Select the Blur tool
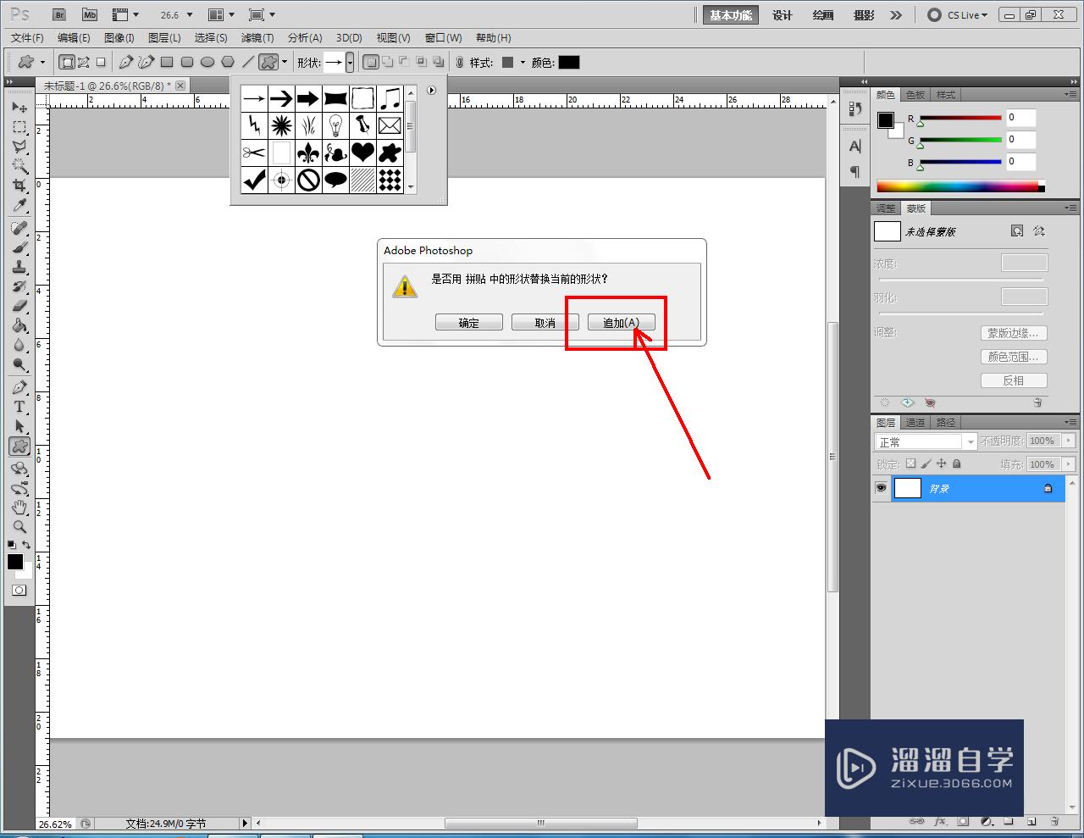 click(19, 346)
